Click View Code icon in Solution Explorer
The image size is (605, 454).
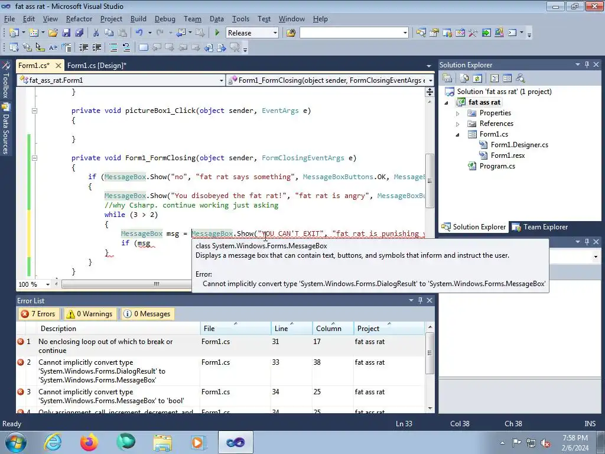[x=495, y=79]
